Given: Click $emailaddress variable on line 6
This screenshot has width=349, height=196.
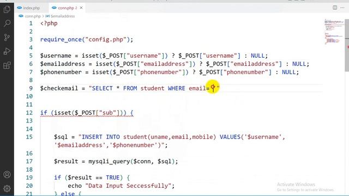Looking at the screenshot, I should point(63,64).
